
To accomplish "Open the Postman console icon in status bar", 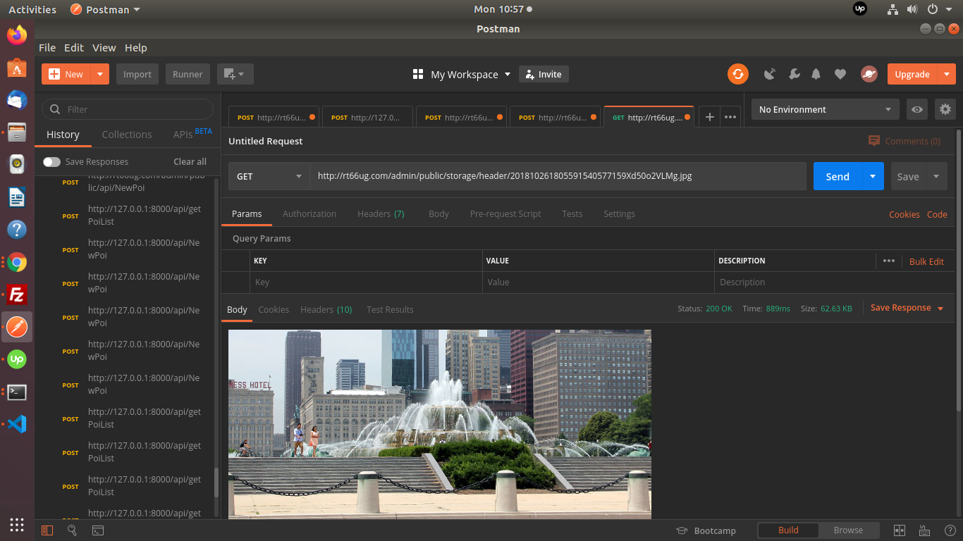I will coord(98,530).
